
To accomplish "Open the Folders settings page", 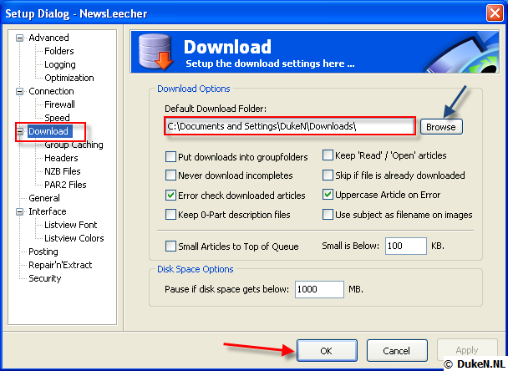I will point(59,51).
